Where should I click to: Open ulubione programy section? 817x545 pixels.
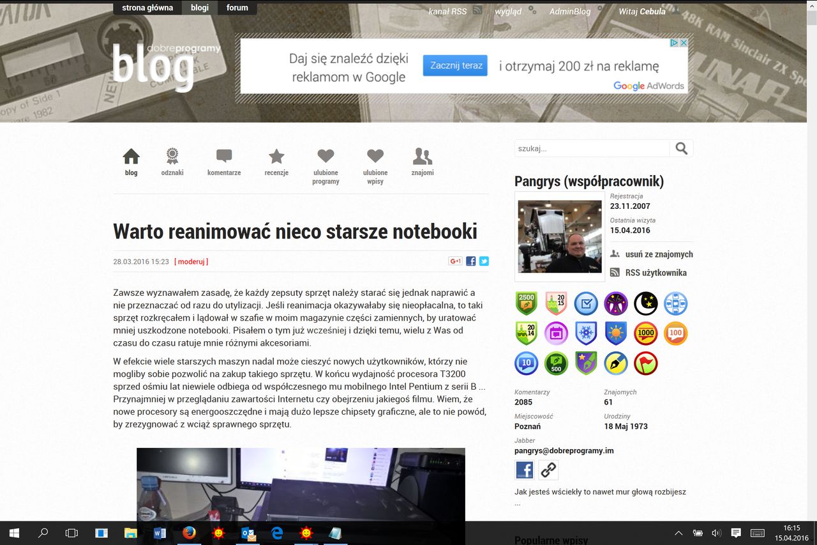(x=326, y=166)
